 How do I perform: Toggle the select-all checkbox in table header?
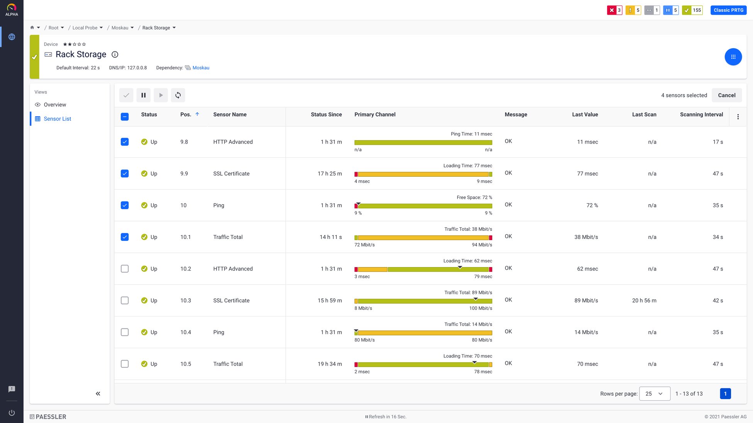click(124, 116)
